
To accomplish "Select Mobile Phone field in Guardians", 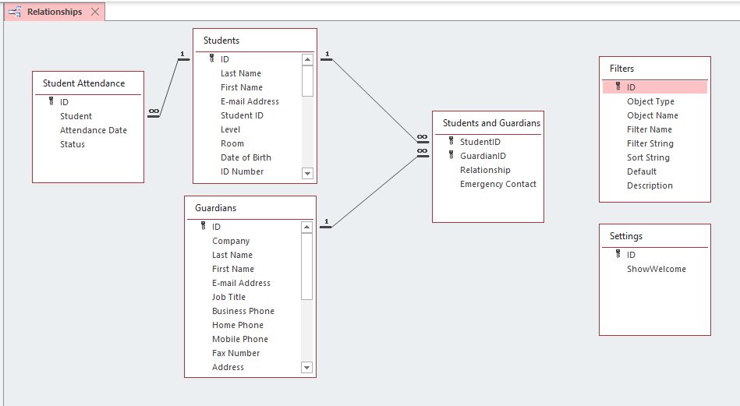I will 240,340.
